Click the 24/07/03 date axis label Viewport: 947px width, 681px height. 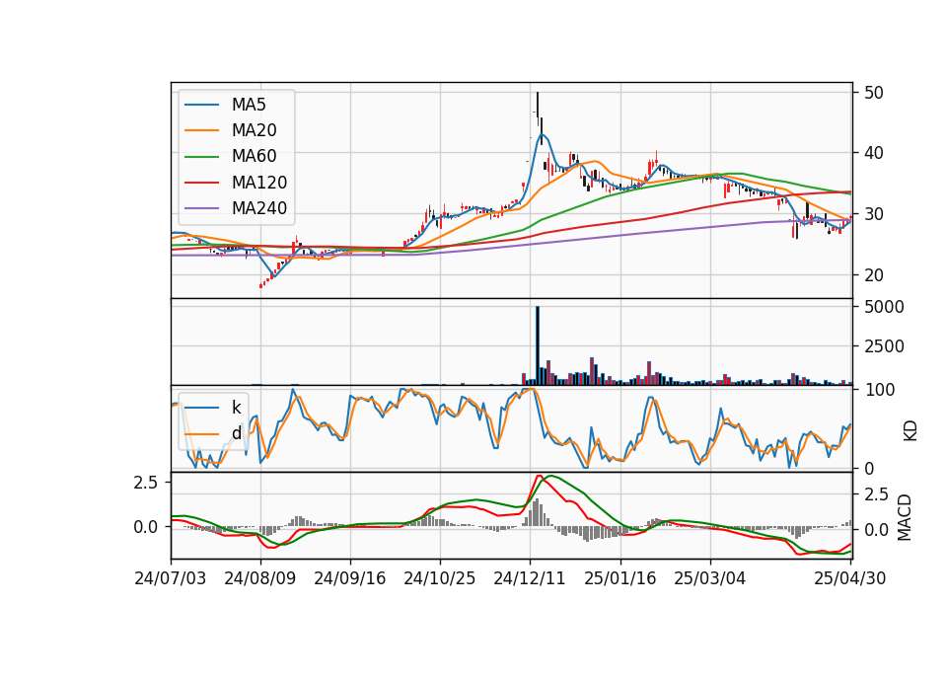(x=171, y=579)
